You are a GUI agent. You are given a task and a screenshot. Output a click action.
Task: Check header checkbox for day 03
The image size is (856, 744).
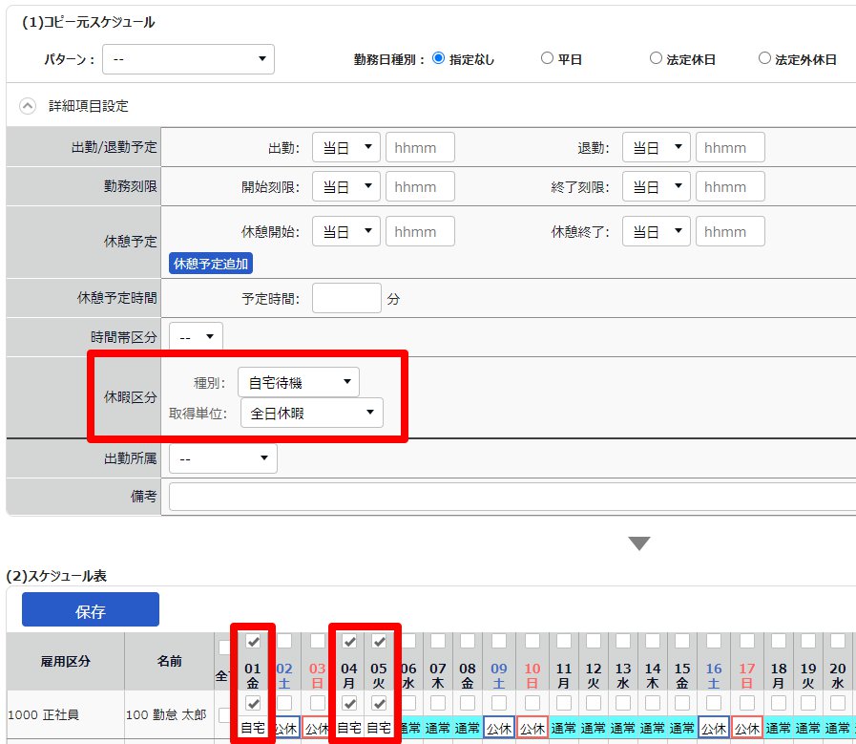pos(317,641)
